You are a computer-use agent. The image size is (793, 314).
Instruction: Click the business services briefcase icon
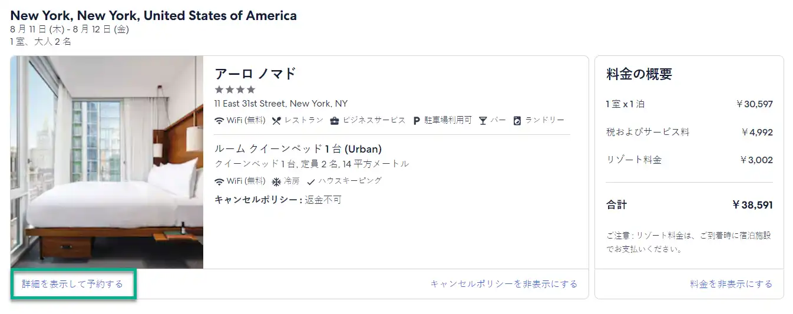[x=334, y=120]
